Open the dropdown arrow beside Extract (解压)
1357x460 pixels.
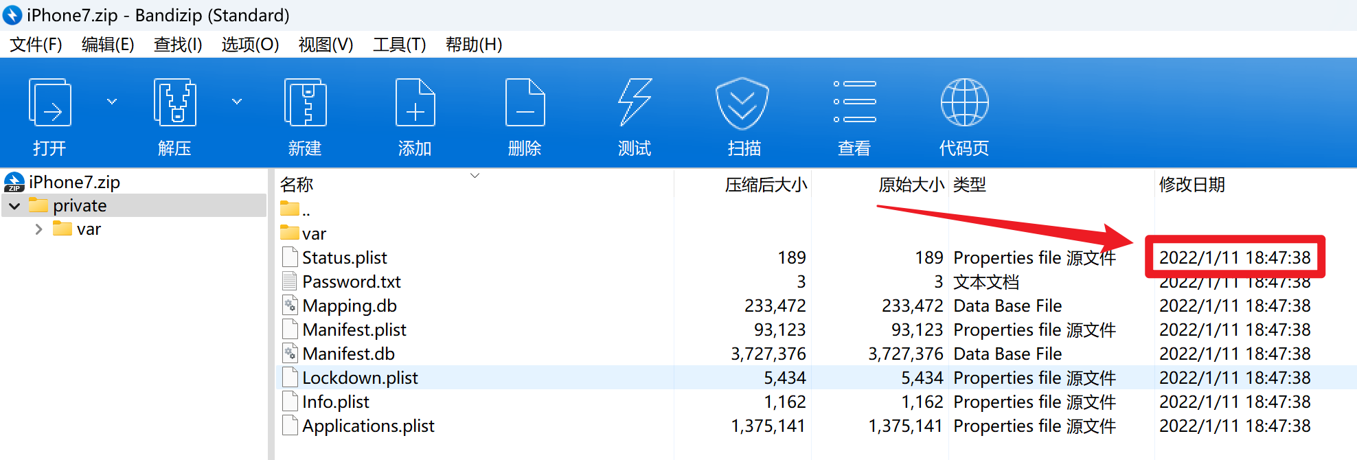point(237,102)
